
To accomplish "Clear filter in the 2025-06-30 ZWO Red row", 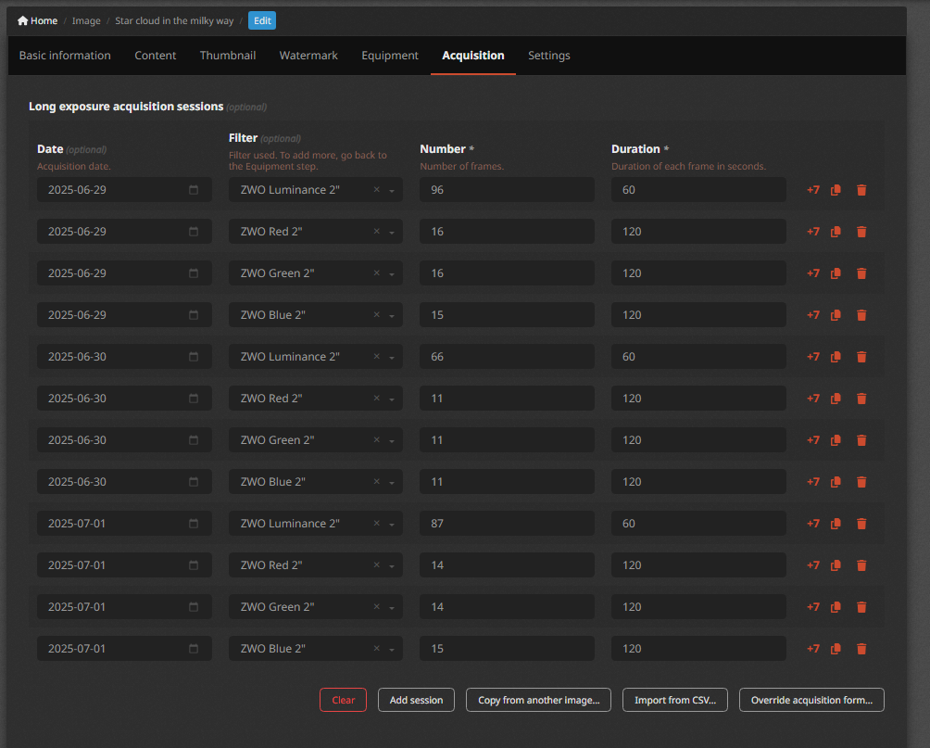I will (x=377, y=399).
